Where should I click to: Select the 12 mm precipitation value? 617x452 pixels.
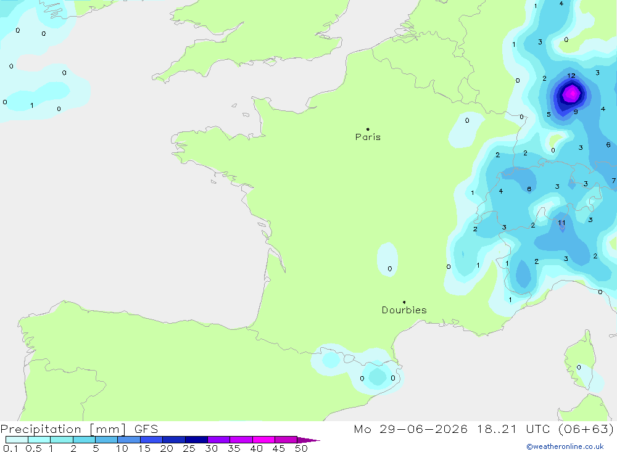click(571, 75)
